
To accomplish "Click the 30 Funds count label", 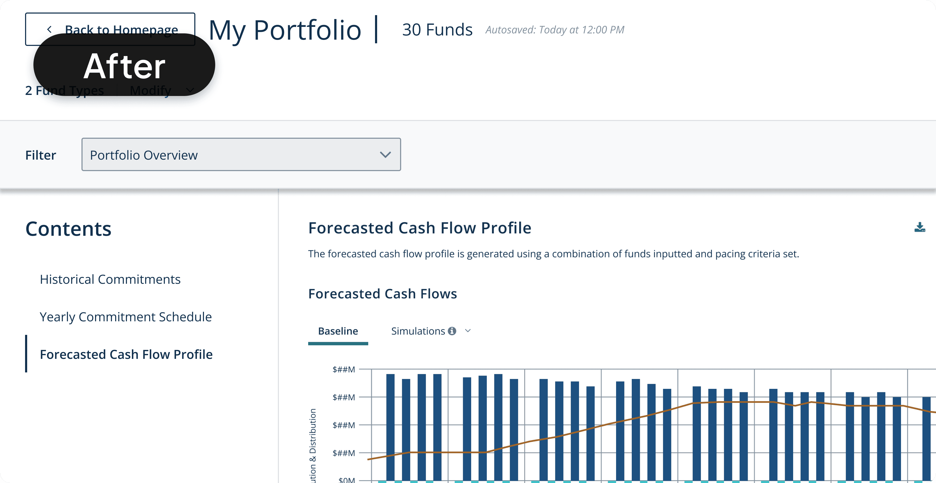I will pos(437,30).
